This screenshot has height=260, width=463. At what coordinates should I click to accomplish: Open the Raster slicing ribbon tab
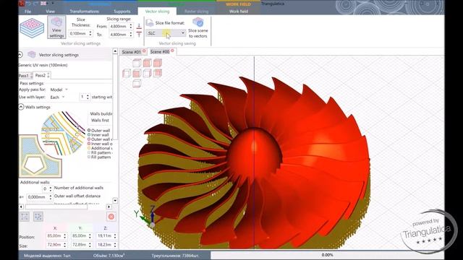click(196, 12)
